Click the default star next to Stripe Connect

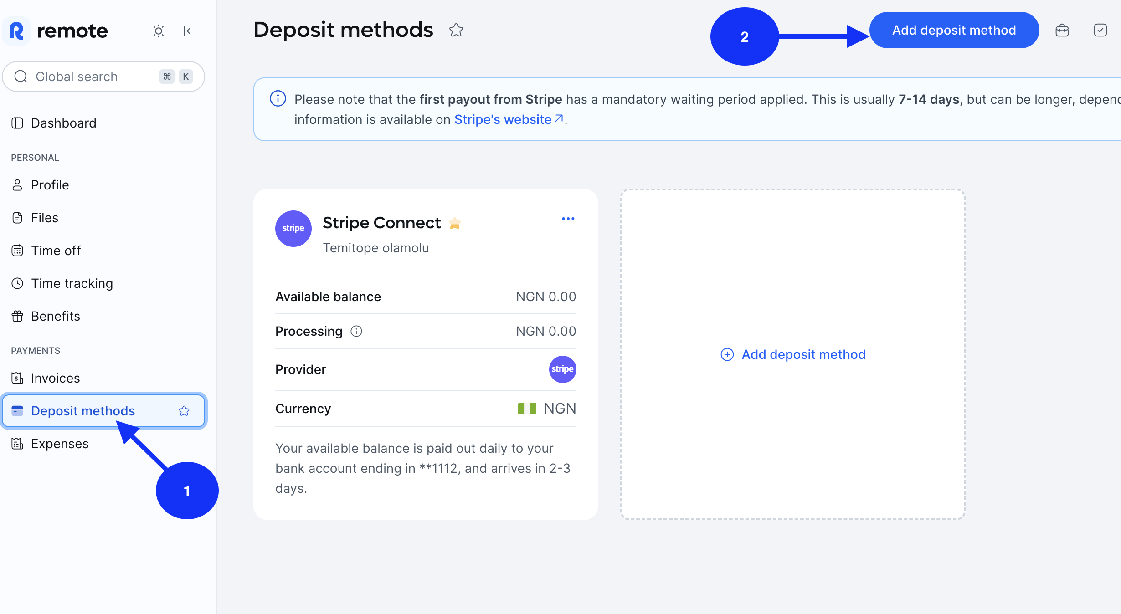455,223
